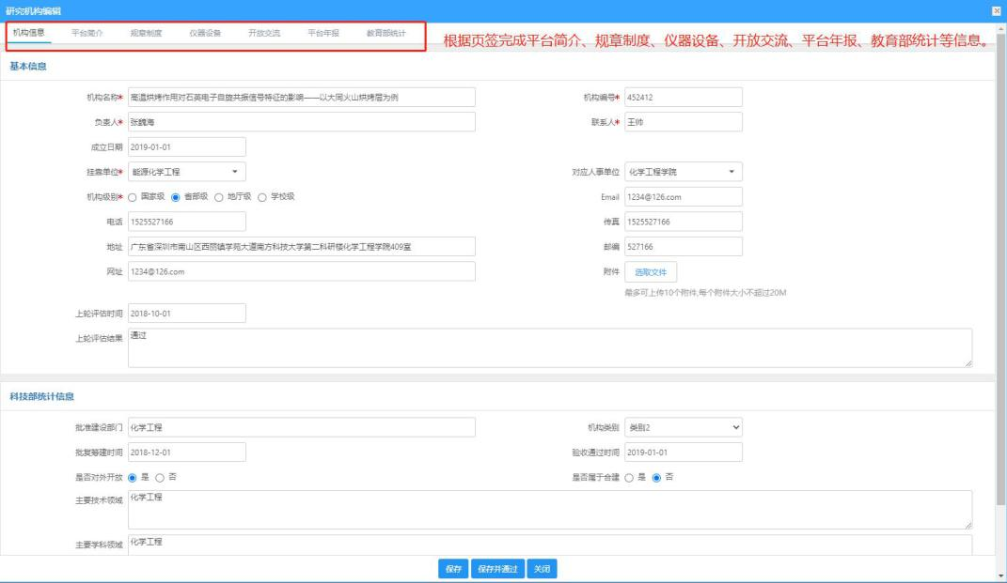Go to the 仪器设备 tab
The height and width of the screenshot is (583, 1007).
(205, 33)
